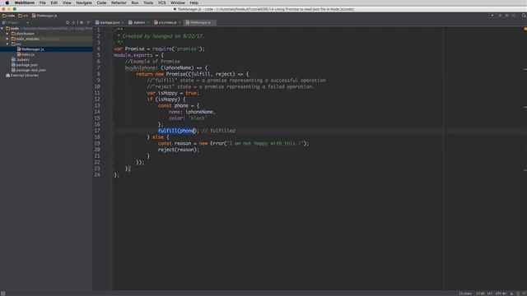This screenshot has height=296, width=527.
Task: Click the collapse all icon in Project panel
Action: 73,22
